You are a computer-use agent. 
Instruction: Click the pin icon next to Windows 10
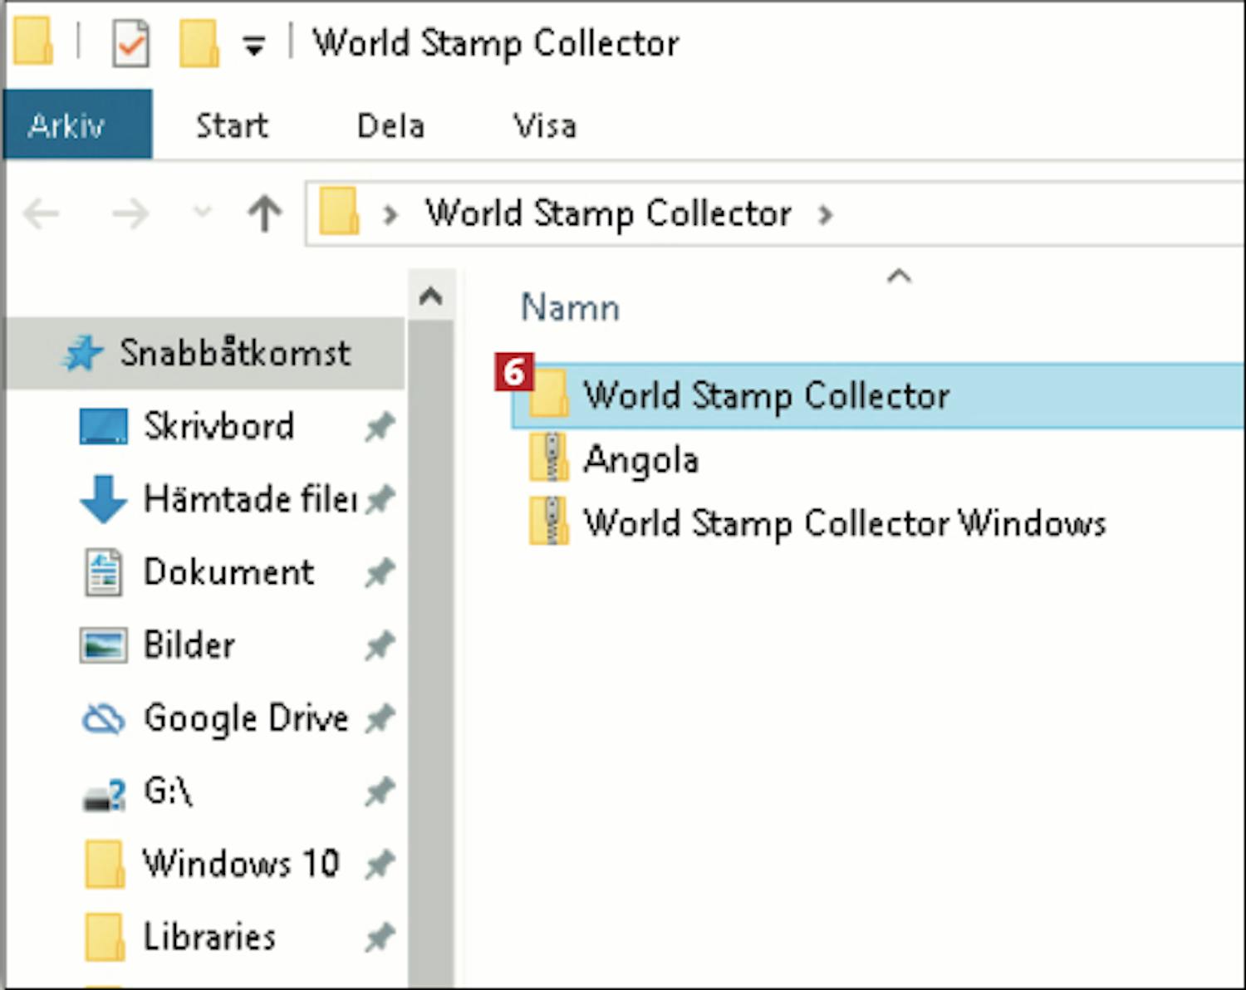coord(379,865)
